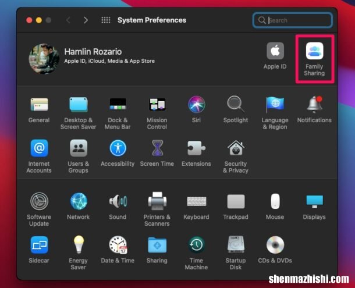Click the back navigation arrow
The width and height of the screenshot is (355, 288).
click(68, 20)
